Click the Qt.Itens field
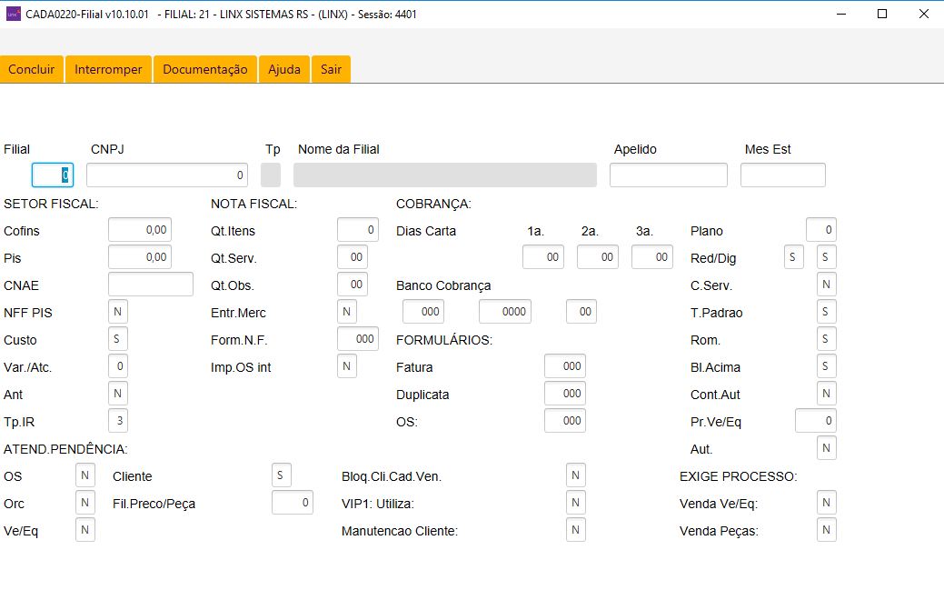This screenshot has height=590, width=944. tap(358, 230)
